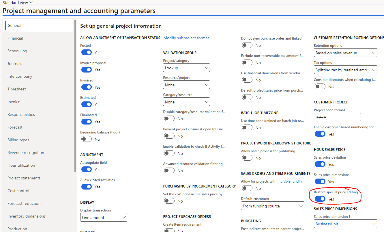Viewport: 384px width, 232px height.
Task: Open the Timesheet tab
Action: tap(39, 89)
